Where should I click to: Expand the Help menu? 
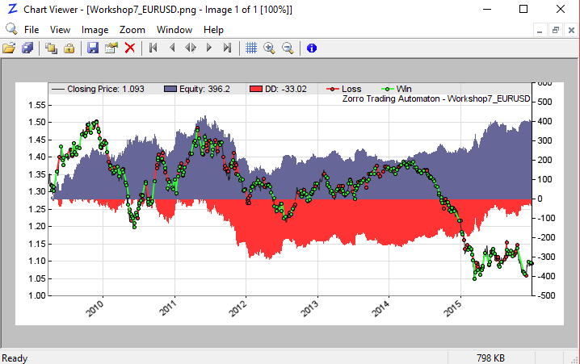(214, 30)
